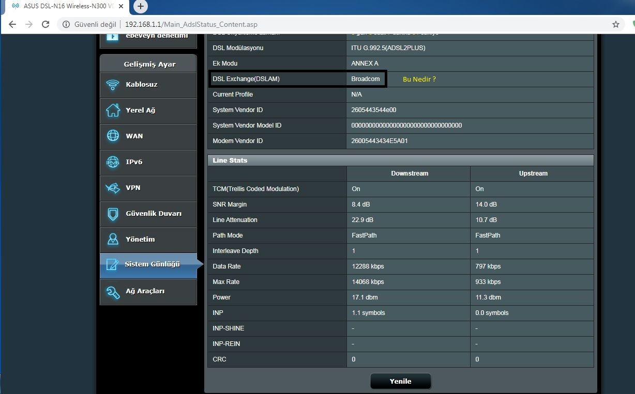Select the Sistem Günlüğü menu label
This screenshot has height=394, width=635.
tap(153, 264)
